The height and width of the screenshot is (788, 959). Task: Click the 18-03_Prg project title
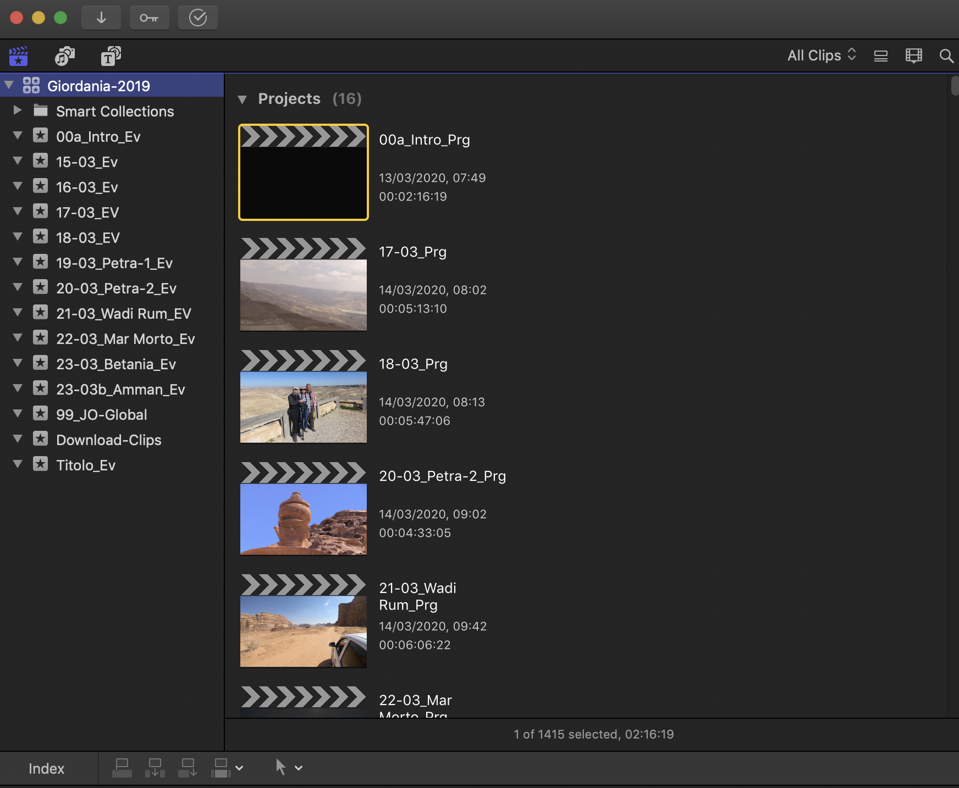tap(413, 364)
